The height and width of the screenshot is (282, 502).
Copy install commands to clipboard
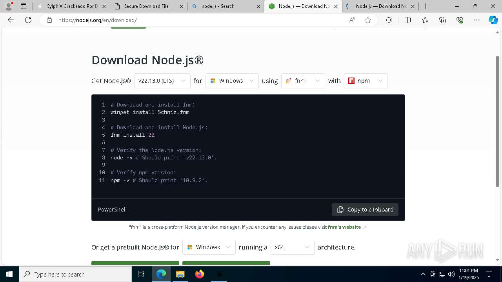click(x=365, y=210)
